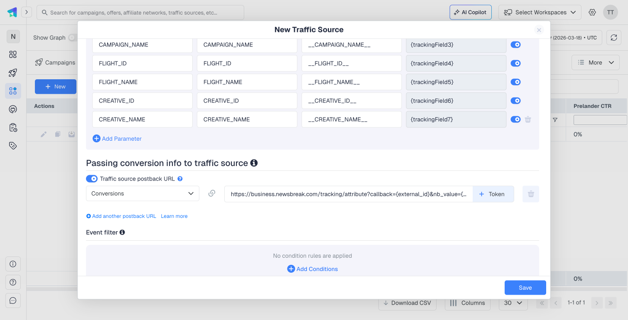Click the info icon beside Event filter

tap(122, 232)
